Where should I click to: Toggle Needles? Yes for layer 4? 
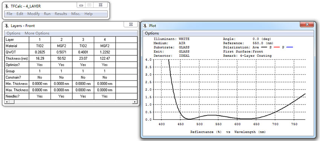pos(105,96)
